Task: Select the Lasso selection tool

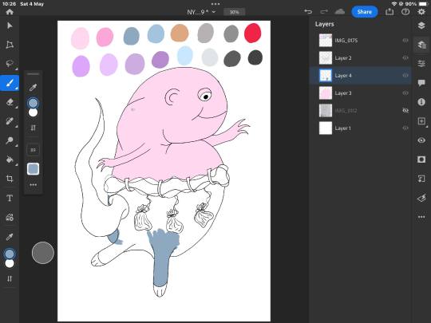Action: (x=10, y=64)
